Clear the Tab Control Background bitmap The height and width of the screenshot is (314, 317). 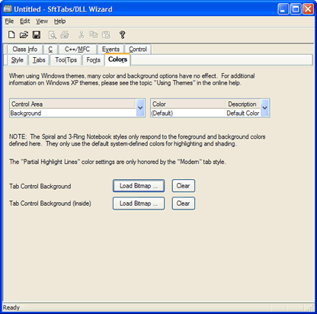tap(184, 186)
